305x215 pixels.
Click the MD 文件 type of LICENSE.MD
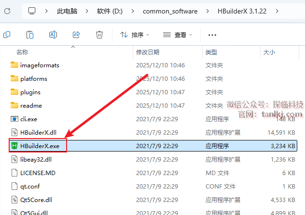[x=218, y=173]
